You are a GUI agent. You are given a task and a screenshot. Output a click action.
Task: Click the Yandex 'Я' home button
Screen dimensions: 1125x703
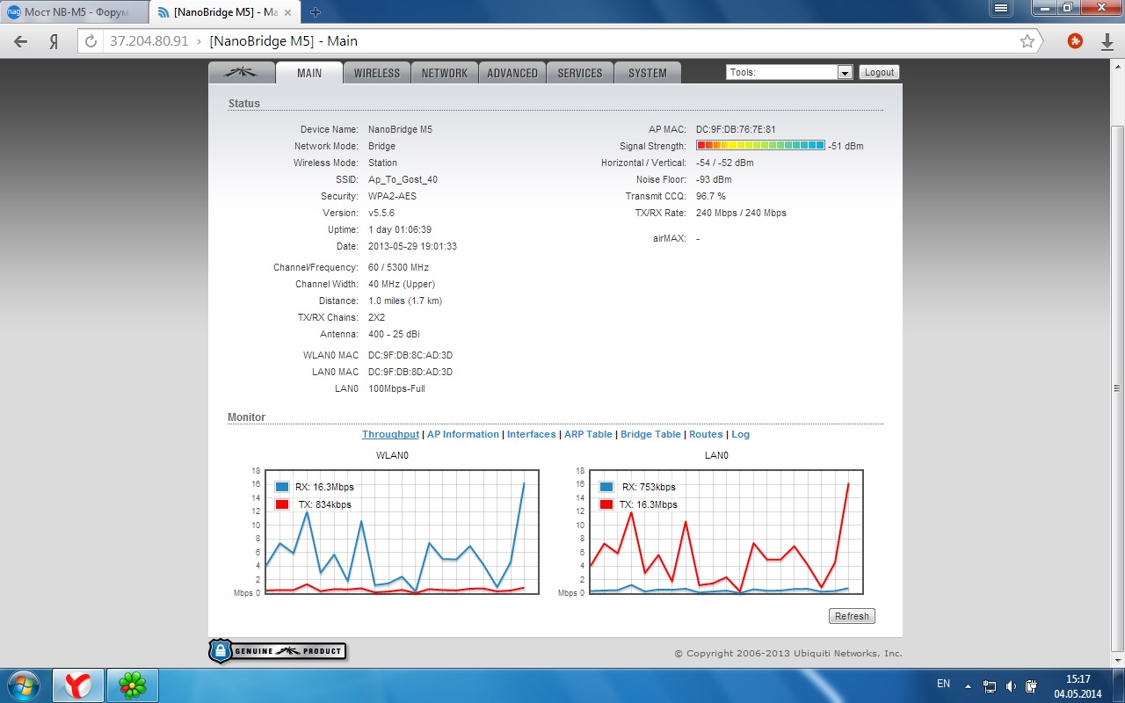[54, 41]
